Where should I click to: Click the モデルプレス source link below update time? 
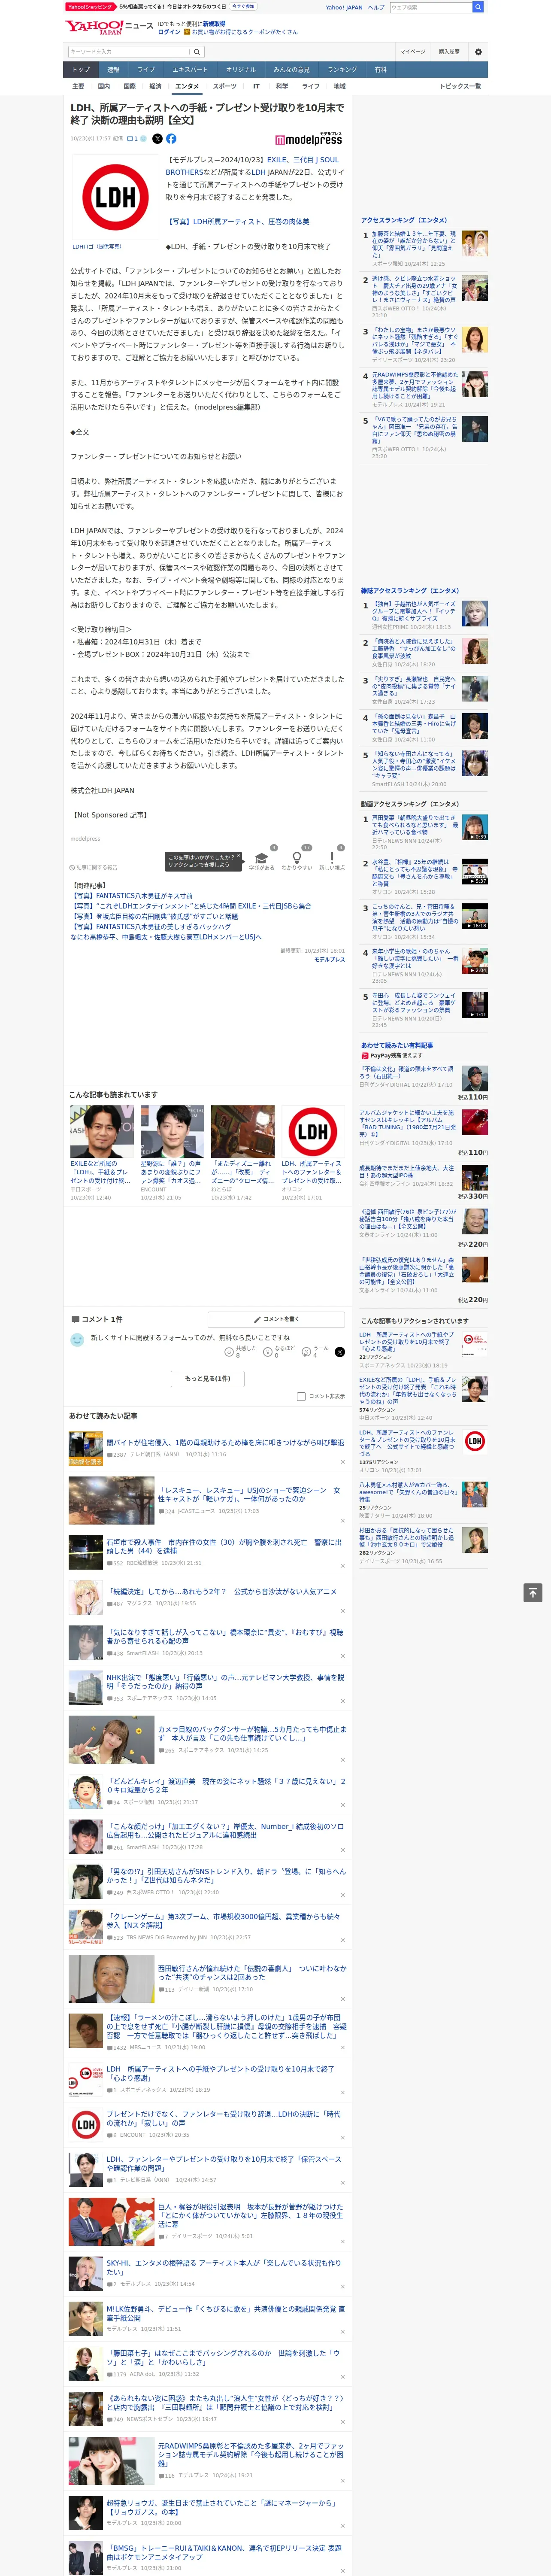coord(330,960)
